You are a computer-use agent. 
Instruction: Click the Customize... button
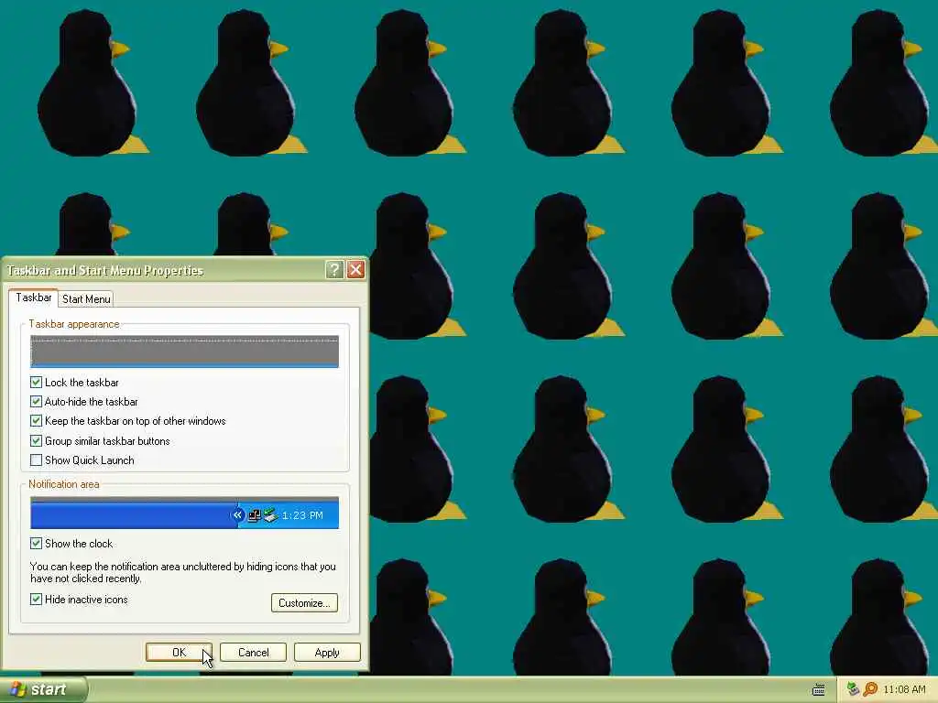(304, 602)
